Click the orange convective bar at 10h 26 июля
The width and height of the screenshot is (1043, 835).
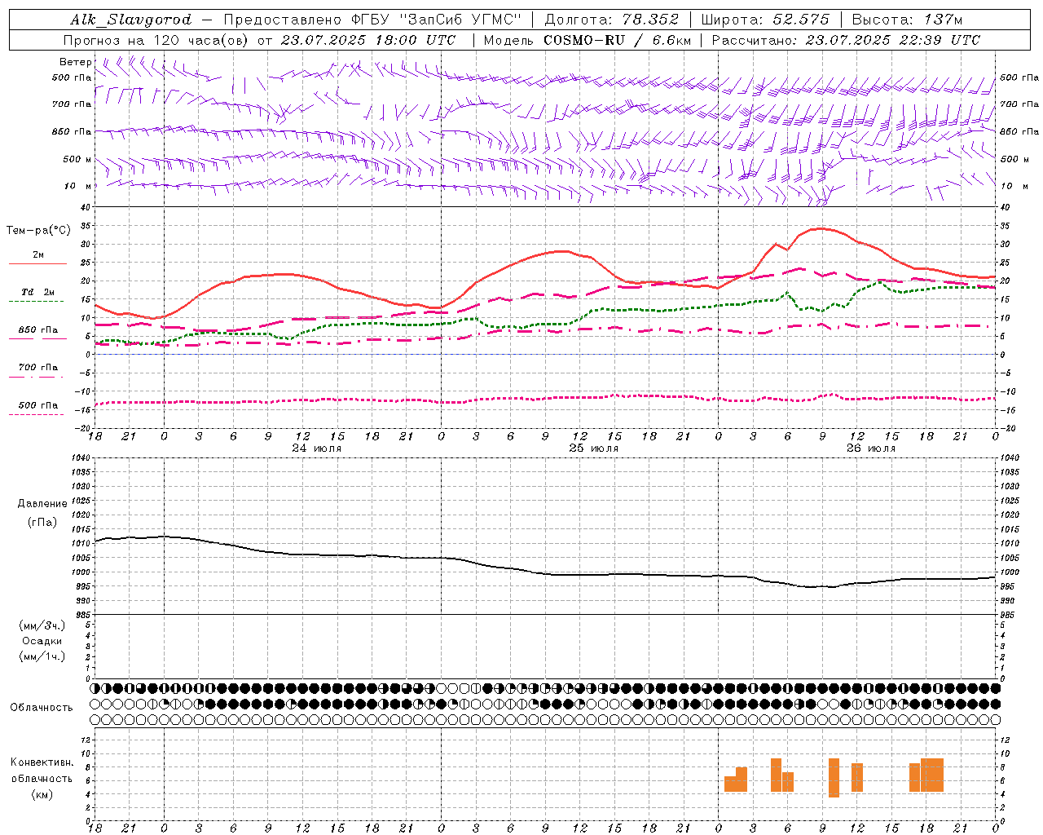click(x=834, y=778)
